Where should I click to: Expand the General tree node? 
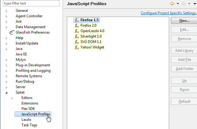pyautogui.click(x=7, y=11)
